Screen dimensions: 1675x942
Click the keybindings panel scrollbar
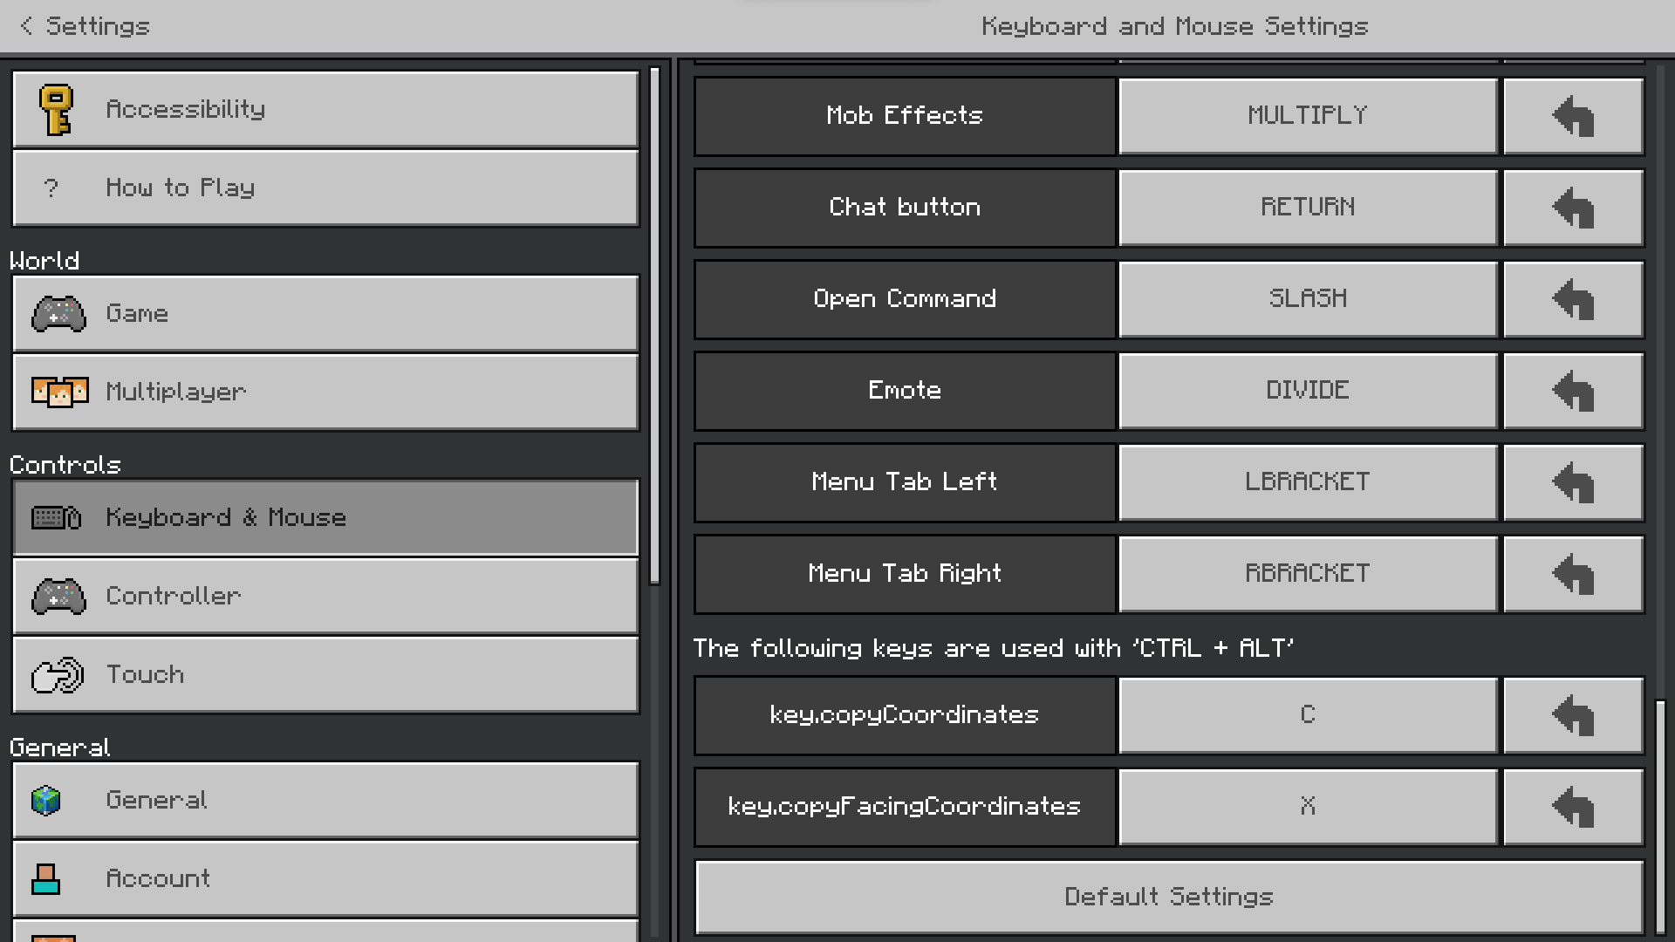1660,816
